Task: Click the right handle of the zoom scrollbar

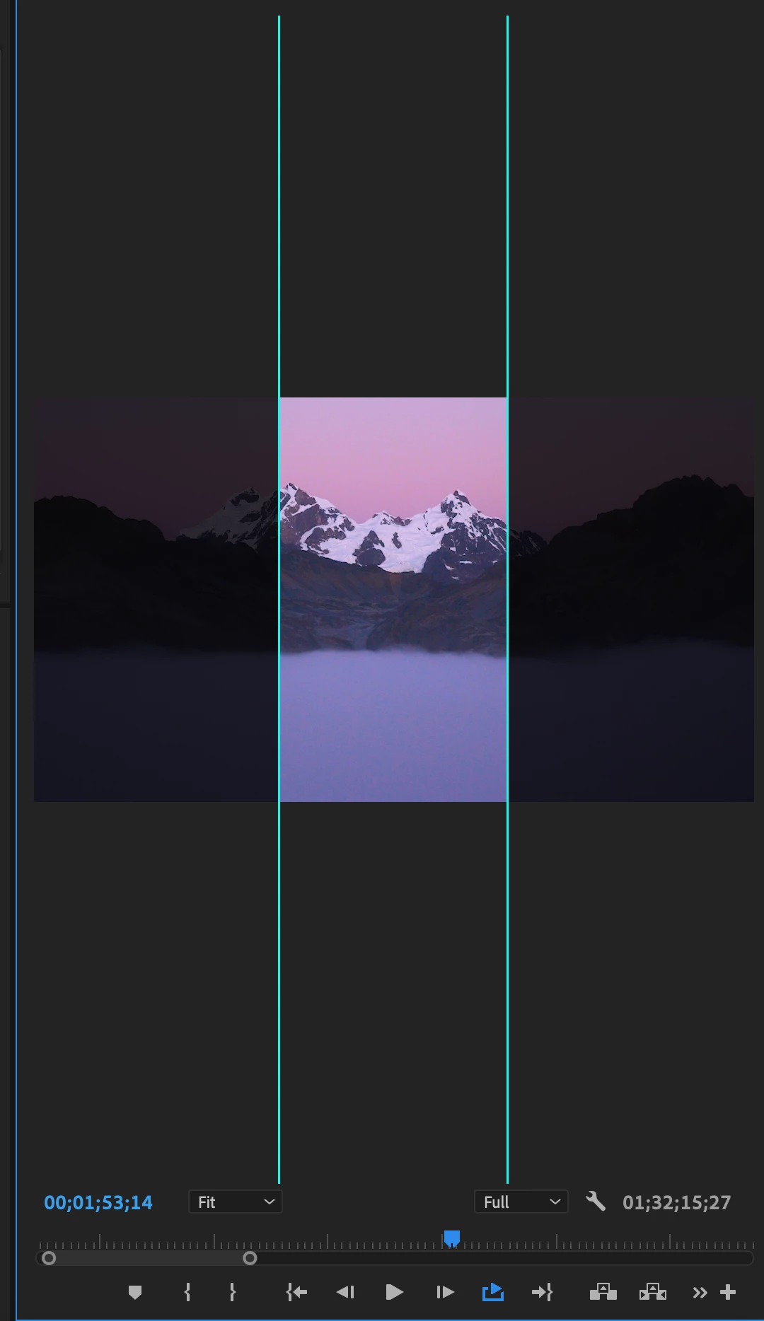Action: coord(250,1258)
